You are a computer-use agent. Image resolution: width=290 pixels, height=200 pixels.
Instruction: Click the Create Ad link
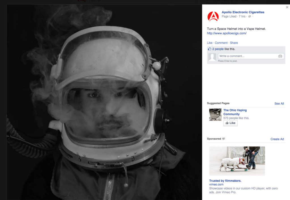tap(277, 139)
